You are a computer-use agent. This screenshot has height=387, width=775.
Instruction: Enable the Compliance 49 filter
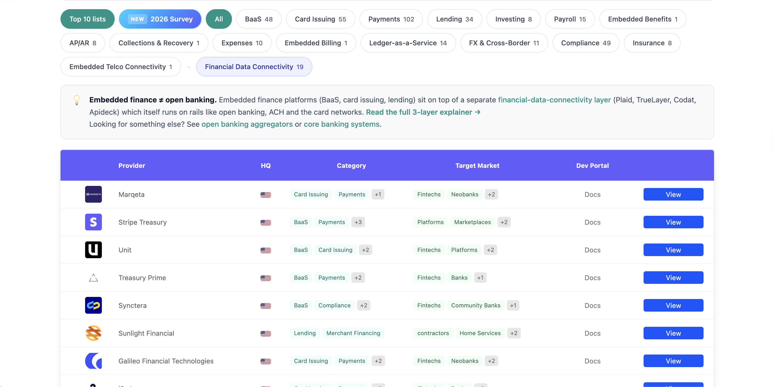point(585,43)
